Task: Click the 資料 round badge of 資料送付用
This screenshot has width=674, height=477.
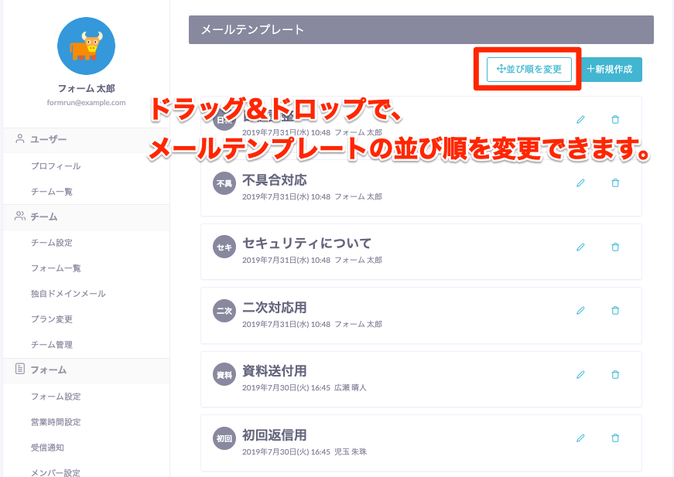Action: pyautogui.click(x=224, y=375)
